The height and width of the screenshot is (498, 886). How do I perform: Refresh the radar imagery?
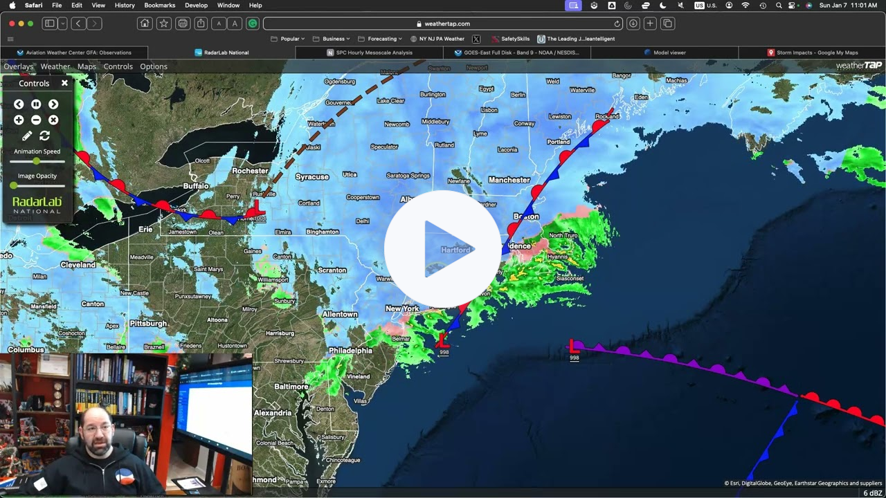point(43,136)
